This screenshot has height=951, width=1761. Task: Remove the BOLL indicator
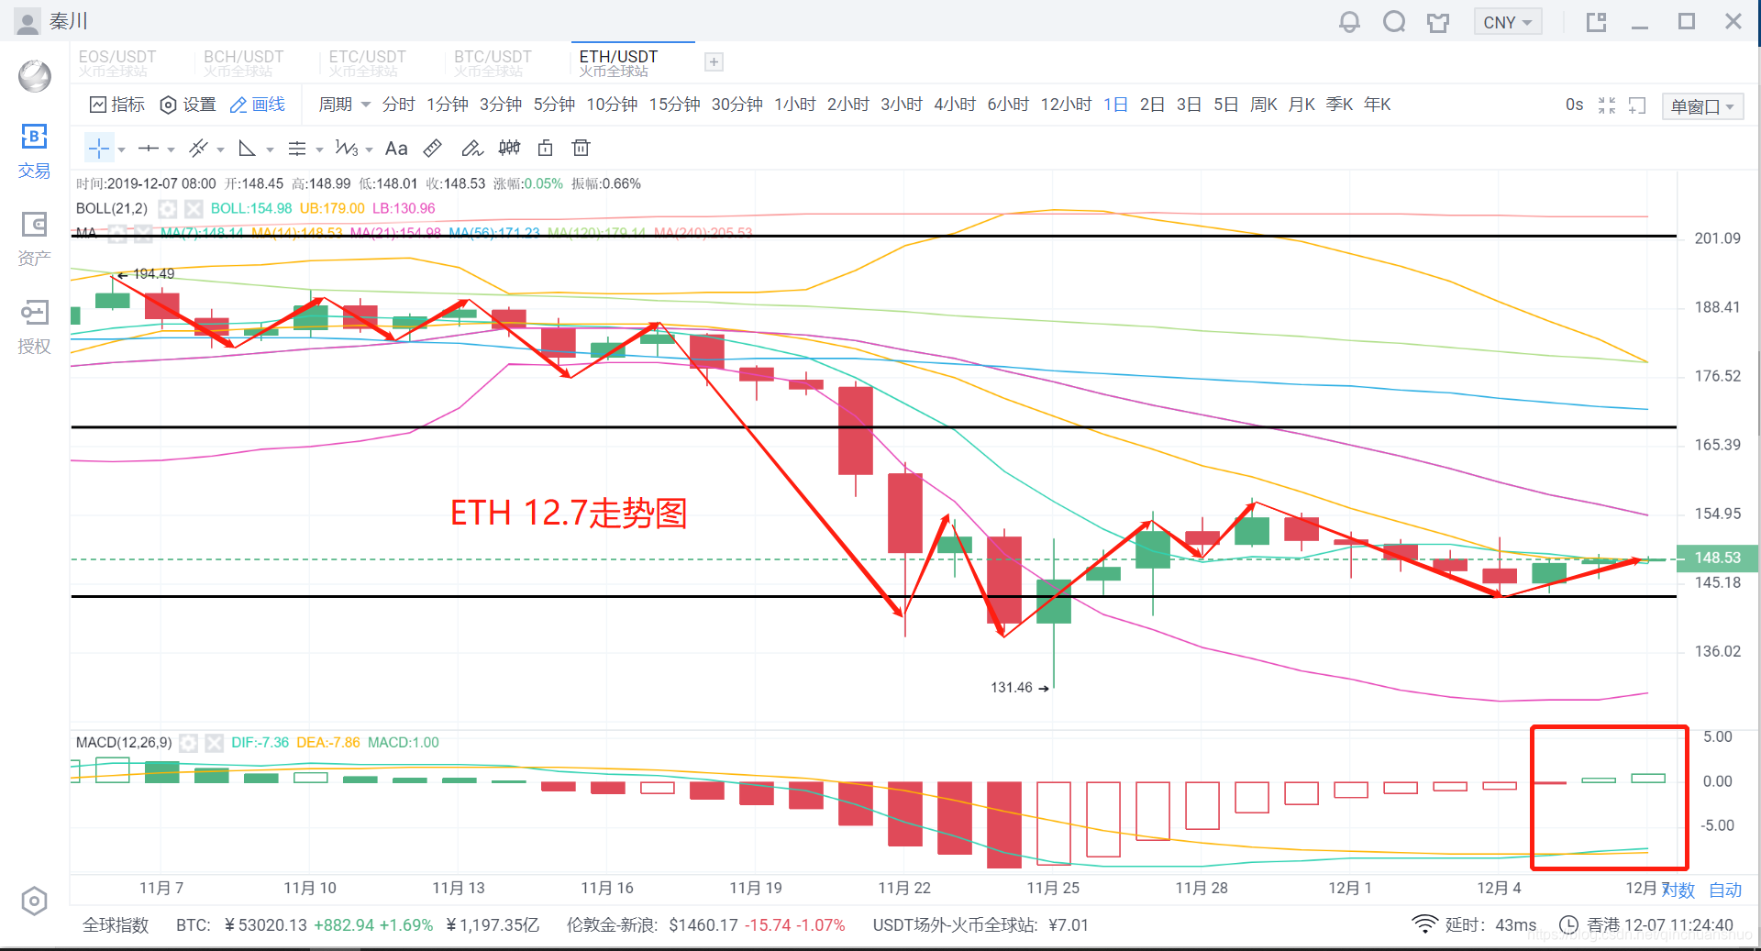click(x=193, y=209)
